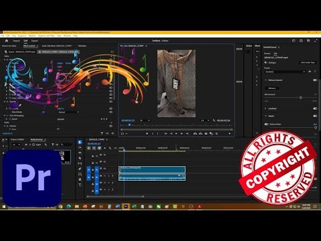Screen dimensions: 321x241
Task: Click the Lift button in Program monitor
Action: coord(195,133)
